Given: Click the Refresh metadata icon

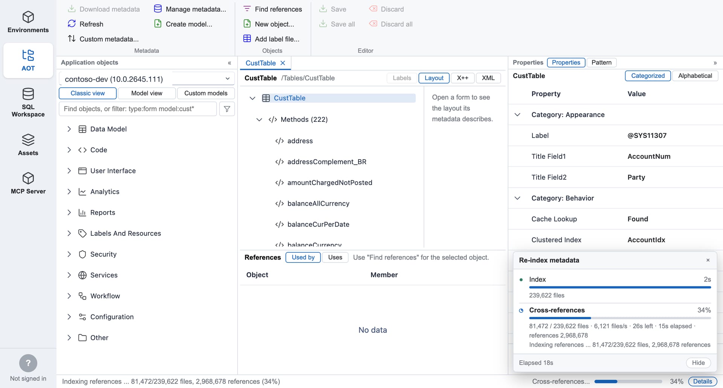Looking at the screenshot, I should [72, 24].
